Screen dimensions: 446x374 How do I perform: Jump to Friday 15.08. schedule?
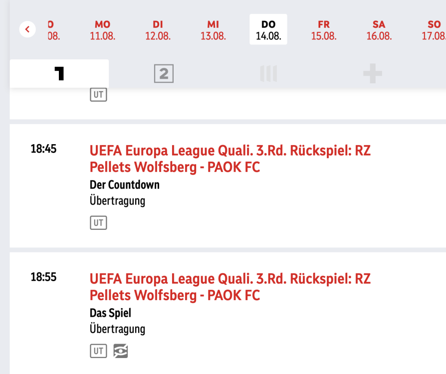coord(324,30)
